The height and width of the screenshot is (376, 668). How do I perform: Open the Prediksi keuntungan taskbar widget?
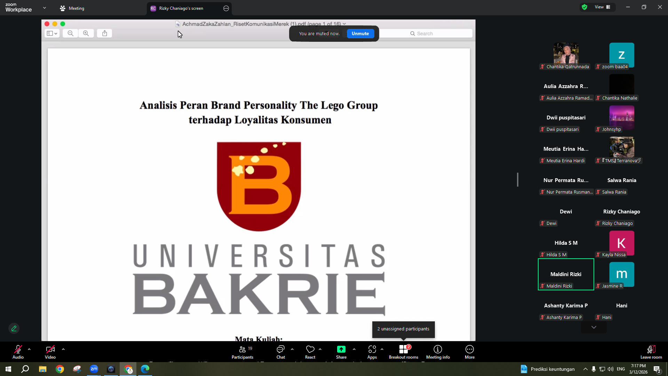tap(547, 369)
